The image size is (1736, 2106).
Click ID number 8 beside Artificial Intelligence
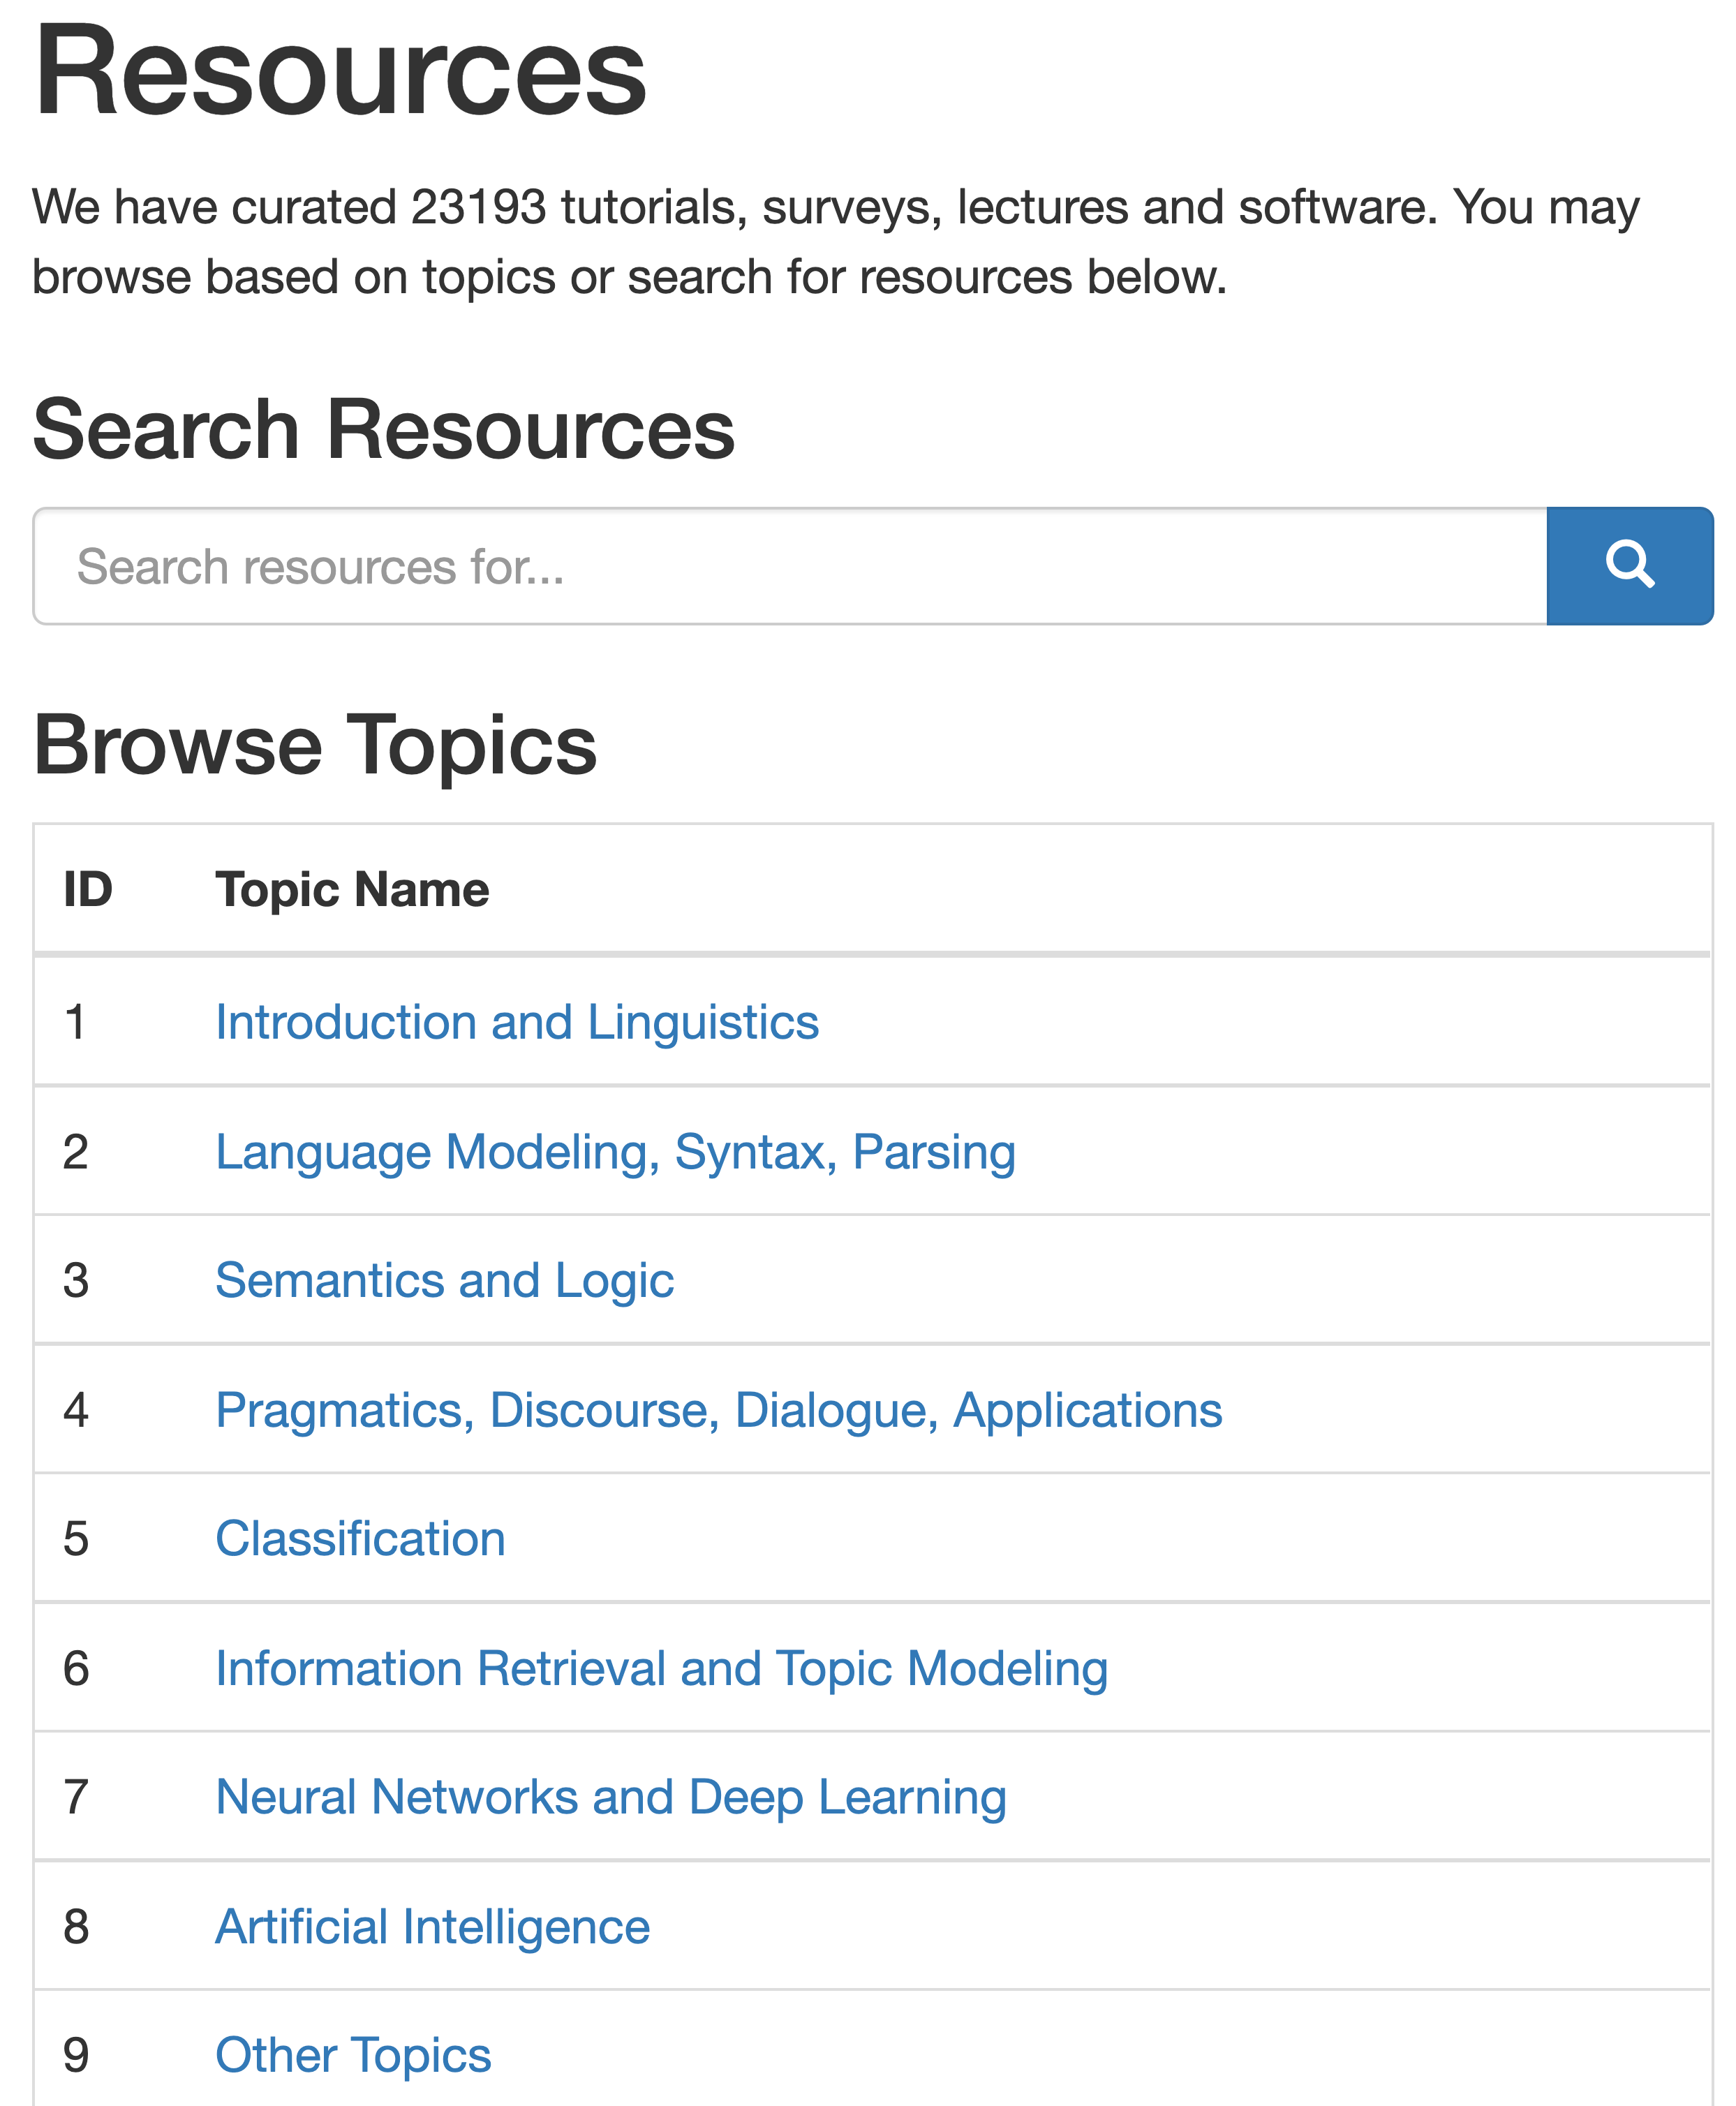76,1926
